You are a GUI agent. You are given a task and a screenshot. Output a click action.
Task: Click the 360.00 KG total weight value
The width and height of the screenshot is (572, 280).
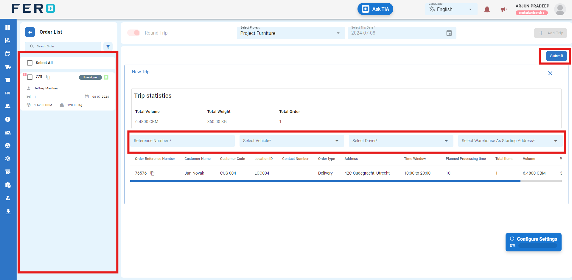(217, 122)
